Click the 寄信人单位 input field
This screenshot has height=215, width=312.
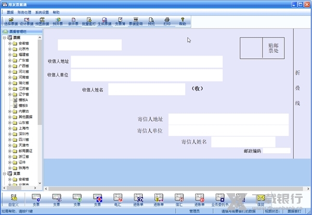point(228,130)
